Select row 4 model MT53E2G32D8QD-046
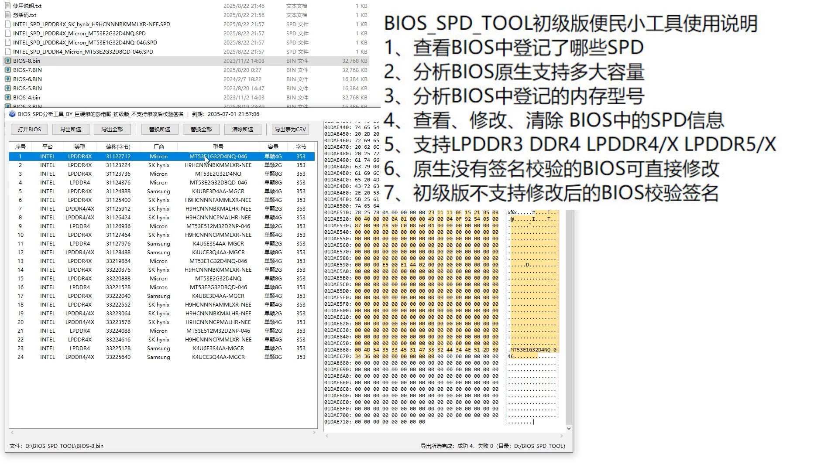The width and height of the screenshot is (838, 471). [218, 183]
